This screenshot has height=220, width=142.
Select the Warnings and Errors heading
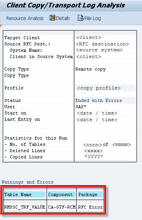pos(27,182)
